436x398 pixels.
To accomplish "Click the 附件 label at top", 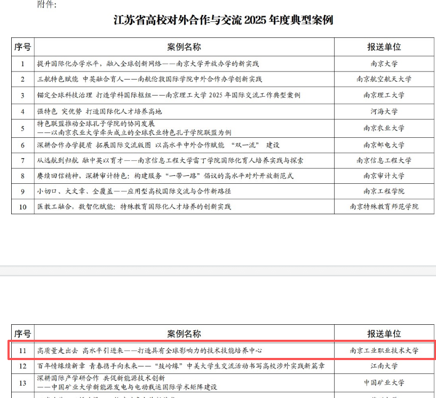I will coord(46,5).
